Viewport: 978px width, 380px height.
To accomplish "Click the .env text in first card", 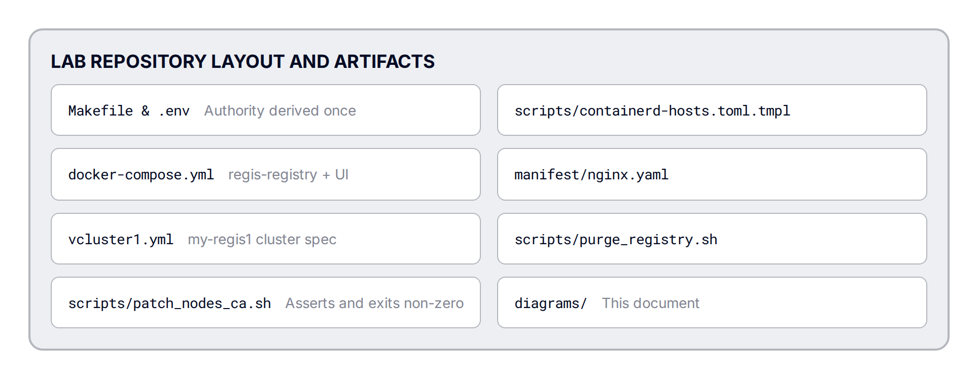I will pyautogui.click(x=173, y=111).
